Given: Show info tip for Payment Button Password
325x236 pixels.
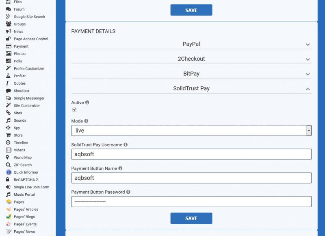Looking at the screenshot, I should point(128,192).
